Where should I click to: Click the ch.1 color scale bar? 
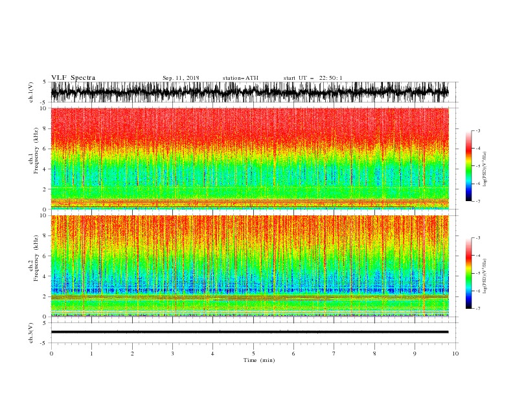[x=468, y=166]
